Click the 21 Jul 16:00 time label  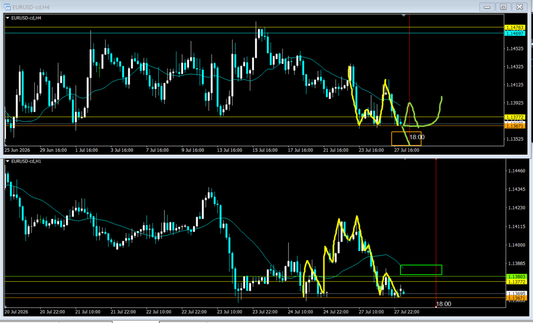click(x=336, y=150)
